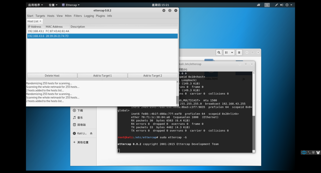Select host row 192.168.43.6
Viewport: 321px width, 173px height.
point(102,36)
